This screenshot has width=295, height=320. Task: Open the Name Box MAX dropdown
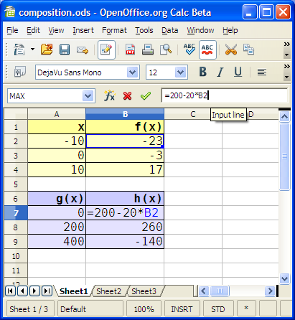pos(88,96)
